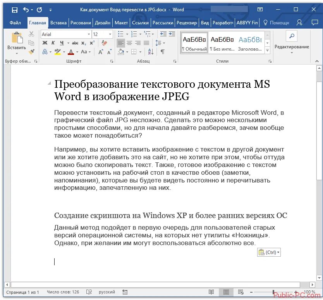Select the Заголово... style

(250, 43)
